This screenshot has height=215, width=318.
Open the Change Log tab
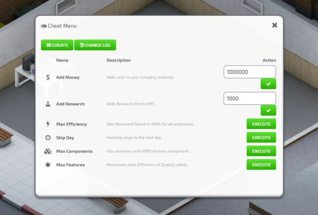click(95, 45)
